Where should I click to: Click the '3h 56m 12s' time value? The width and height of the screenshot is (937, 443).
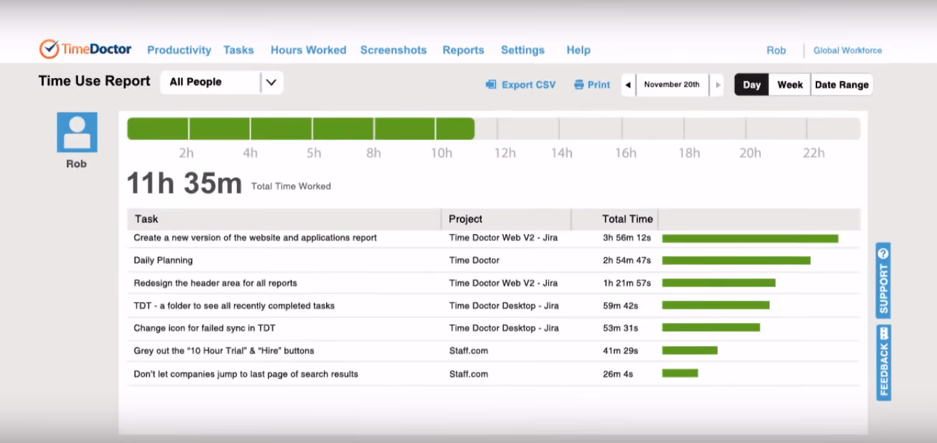click(627, 238)
